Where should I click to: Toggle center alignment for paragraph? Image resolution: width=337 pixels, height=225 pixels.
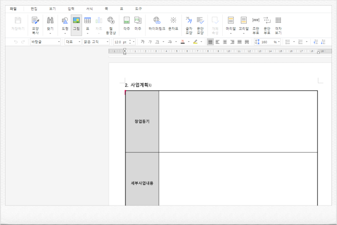coord(225,42)
